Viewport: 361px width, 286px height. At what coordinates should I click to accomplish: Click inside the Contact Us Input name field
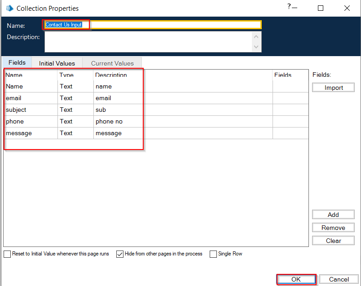click(x=153, y=25)
